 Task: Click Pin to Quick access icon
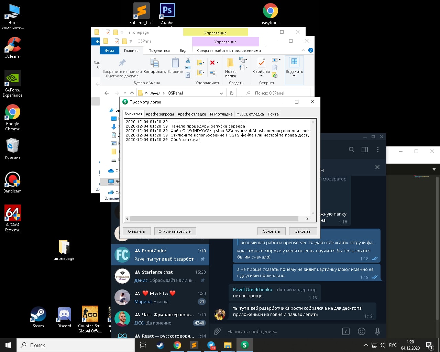click(x=122, y=63)
